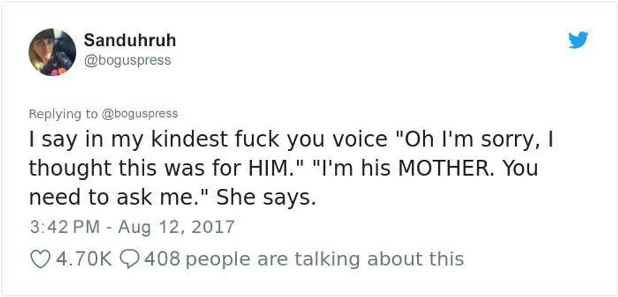Open the @boguspress handle under the name

(127, 60)
